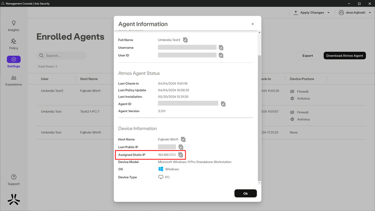Click the Total Rows: 3 label
This screenshot has width=375, height=211.
click(x=47, y=67)
